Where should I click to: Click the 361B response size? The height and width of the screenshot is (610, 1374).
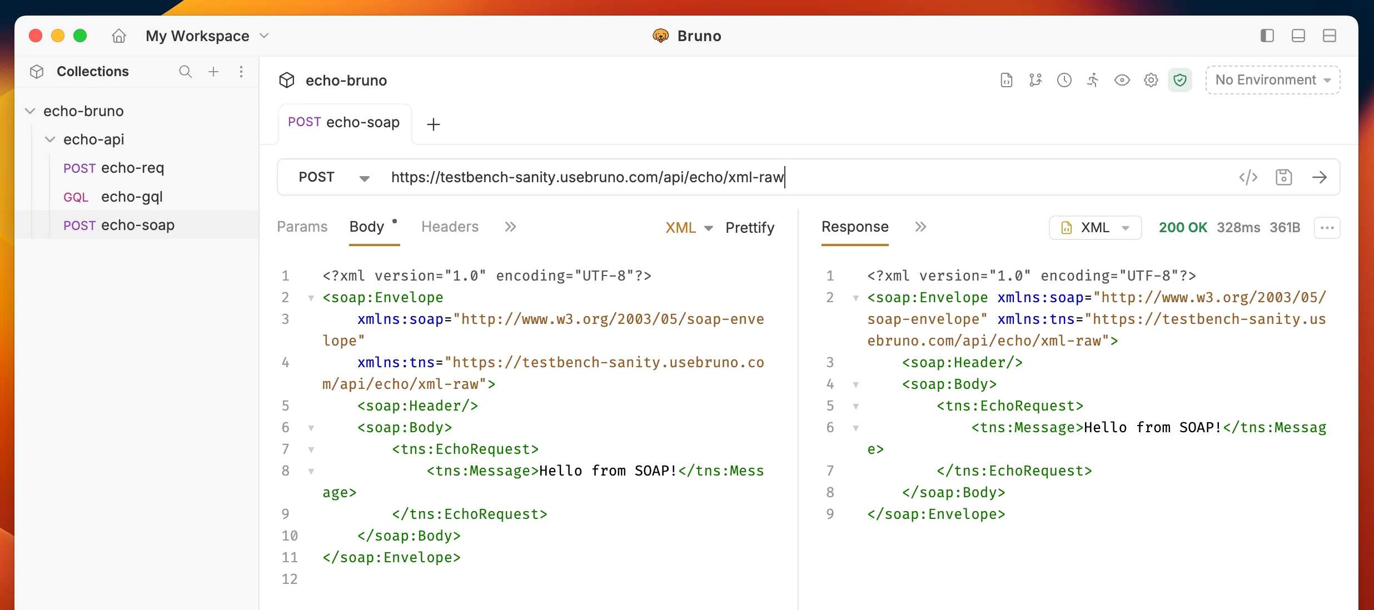1285,228
